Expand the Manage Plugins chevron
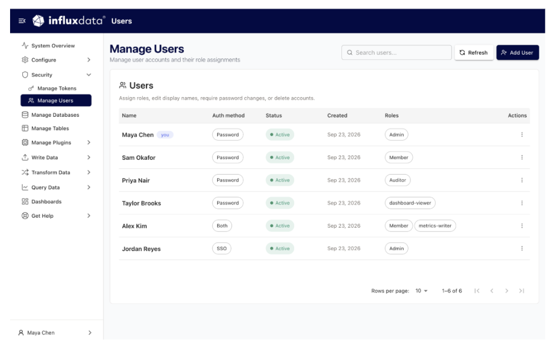The width and height of the screenshot is (548, 345). [x=89, y=142]
